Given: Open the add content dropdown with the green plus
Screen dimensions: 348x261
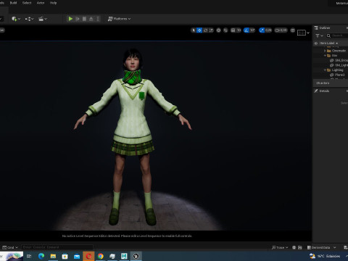Looking at the screenshot, I should pos(16,19).
